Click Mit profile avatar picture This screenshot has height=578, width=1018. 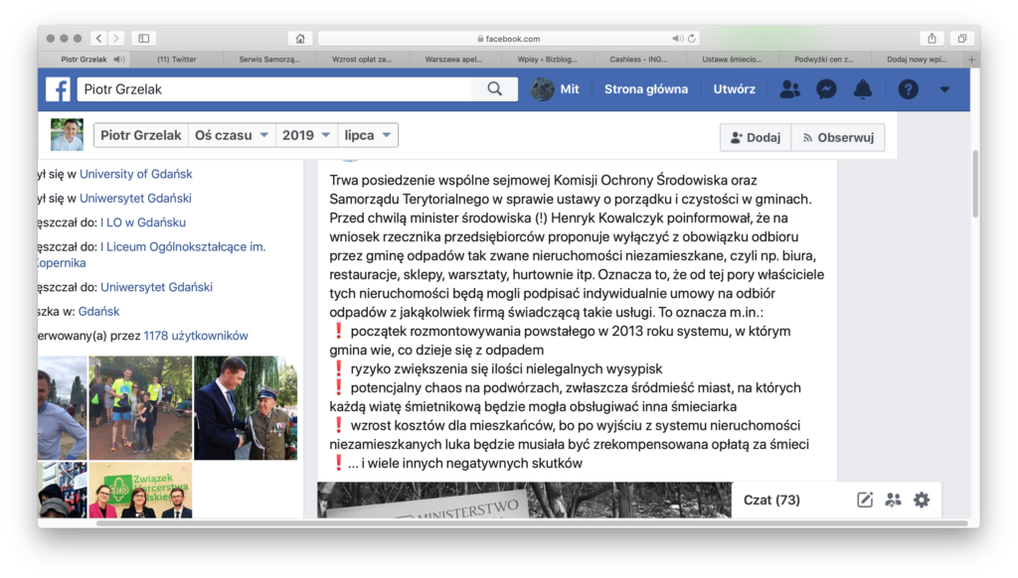point(542,88)
